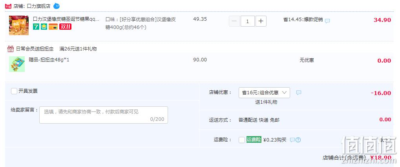
Task: Click the flavor description 汉堡橡皮糖400g text
Action: [x=141, y=23]
